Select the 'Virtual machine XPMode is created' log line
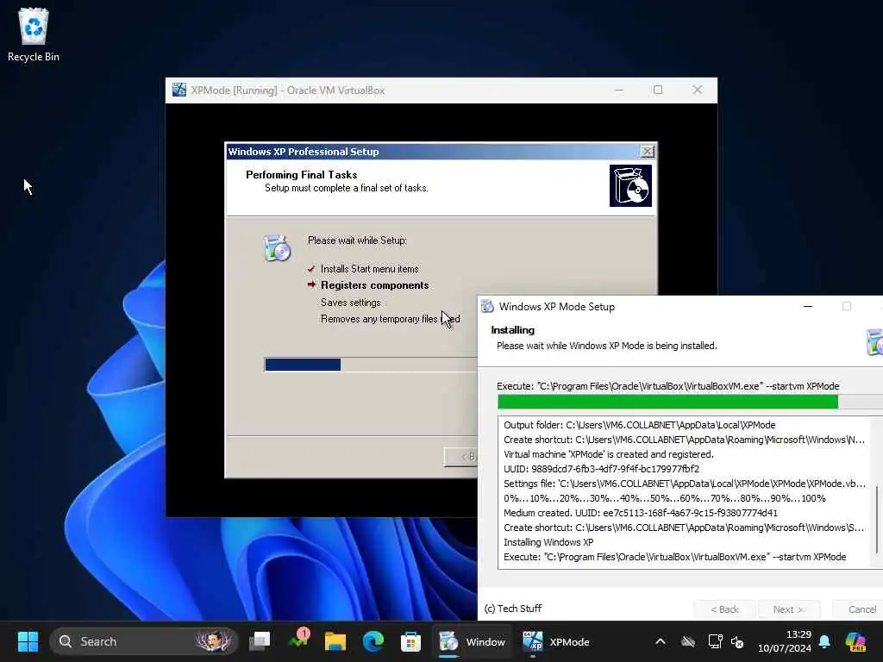Viewport: 883px width, 662px height. point(608,454)
